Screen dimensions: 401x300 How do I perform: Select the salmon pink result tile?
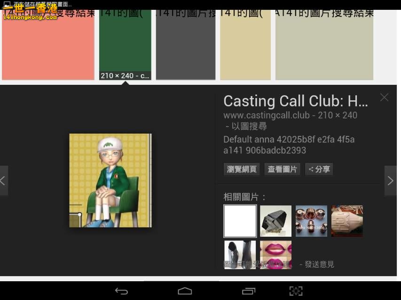(48, 45)
